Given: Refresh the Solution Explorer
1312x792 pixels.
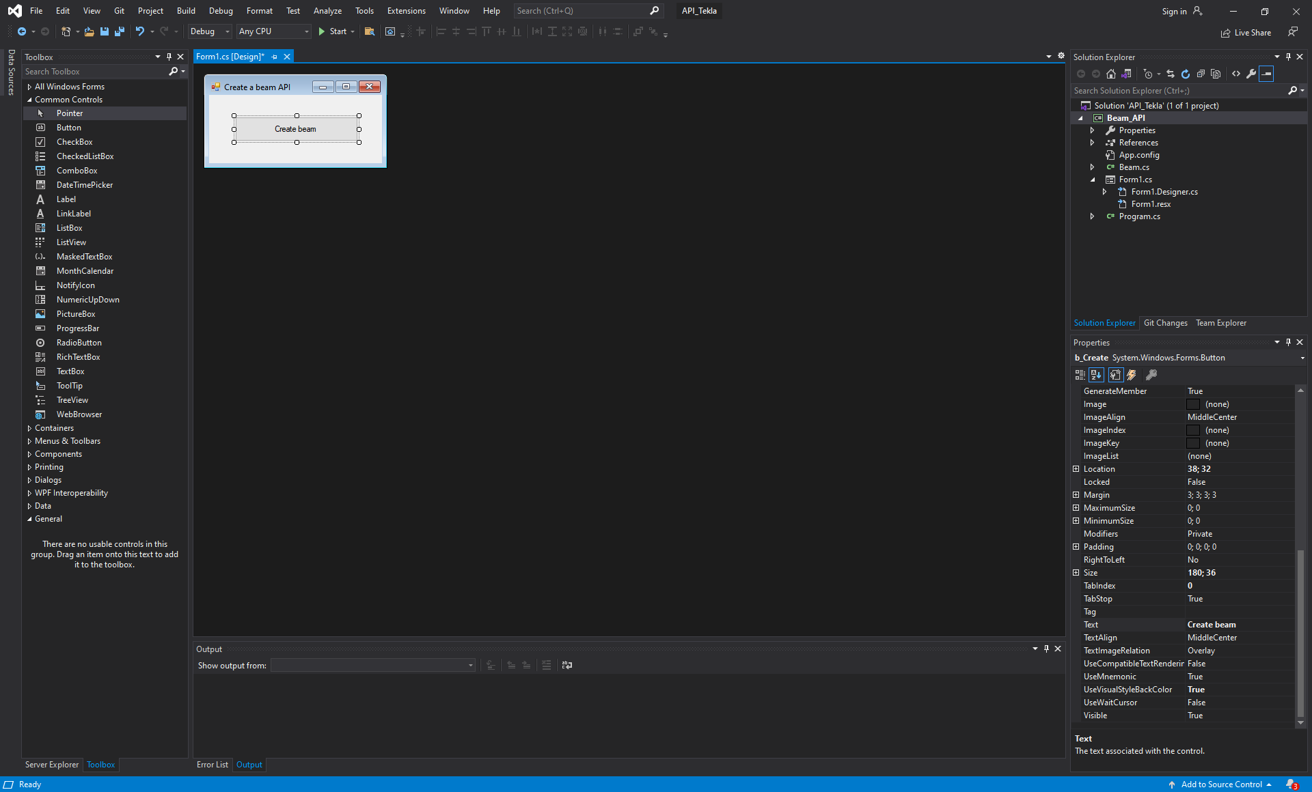Looking at the screenshot, I should click(x=1186, y=74).
